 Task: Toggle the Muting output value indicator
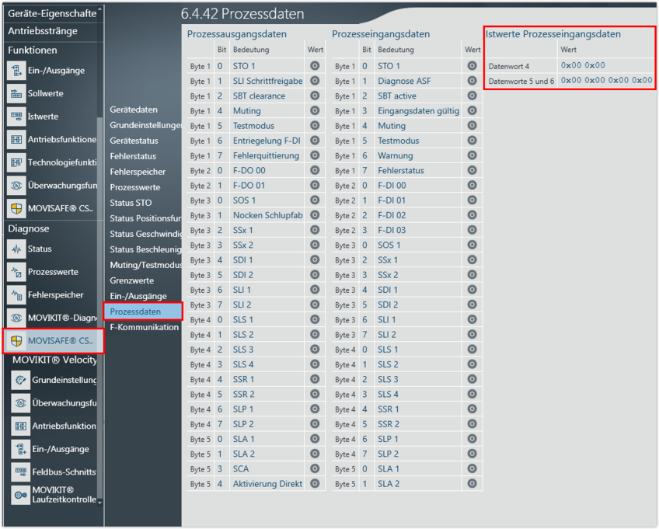[x=315, y=111]
